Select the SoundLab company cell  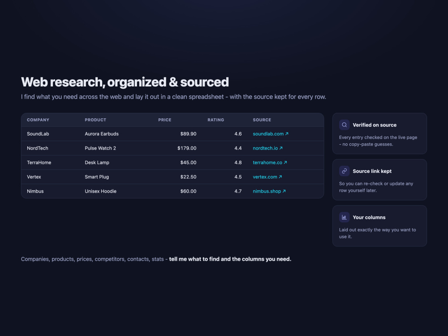(38, 134)
